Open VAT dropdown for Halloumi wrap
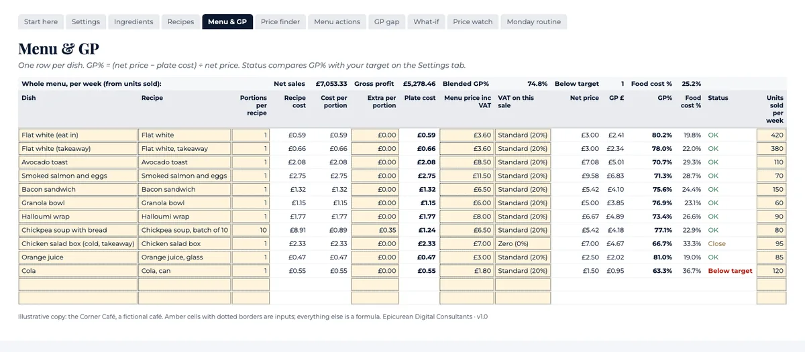 (x=523, y=217)
